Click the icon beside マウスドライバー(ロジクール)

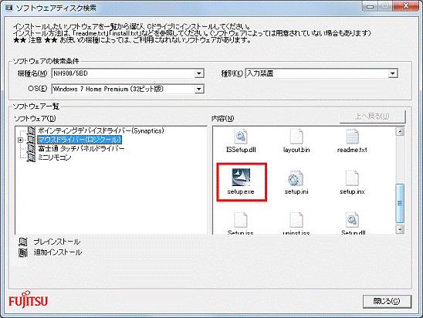(32, 140)
